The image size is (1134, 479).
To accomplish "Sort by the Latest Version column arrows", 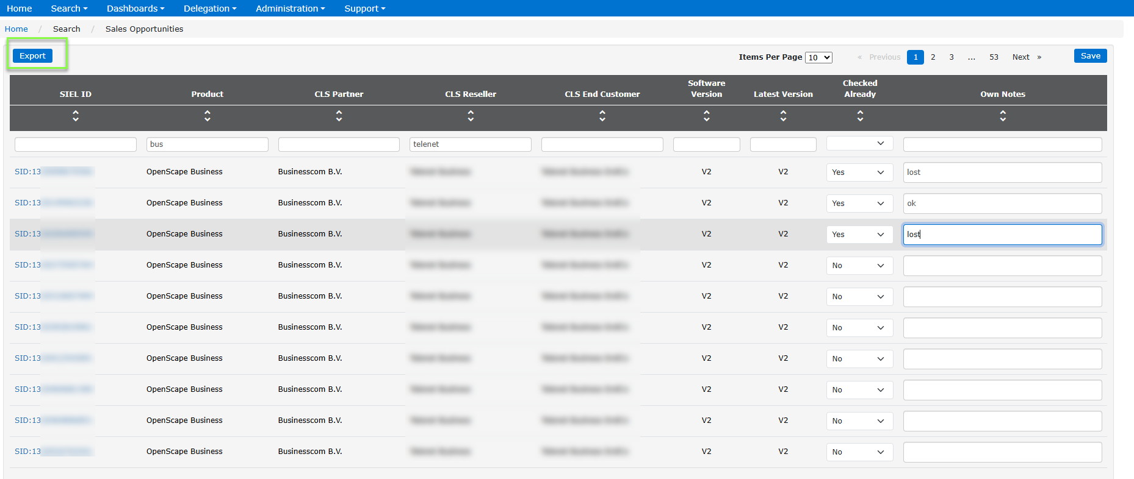I will 783,116.
